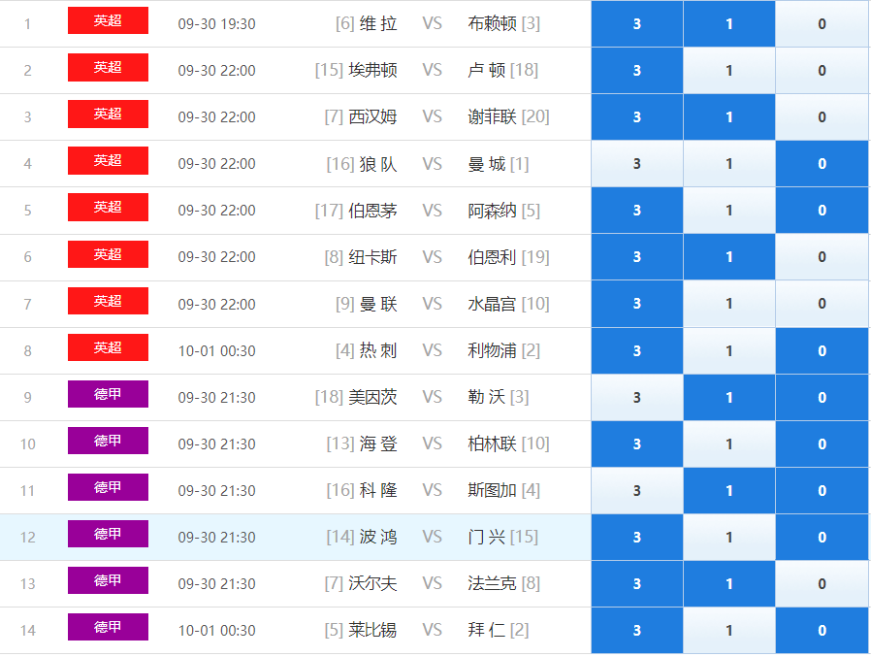Select option 1 for 狼队 vs 曼城
871x657 pixels.
pyautogui.click(x=729, y=163)
